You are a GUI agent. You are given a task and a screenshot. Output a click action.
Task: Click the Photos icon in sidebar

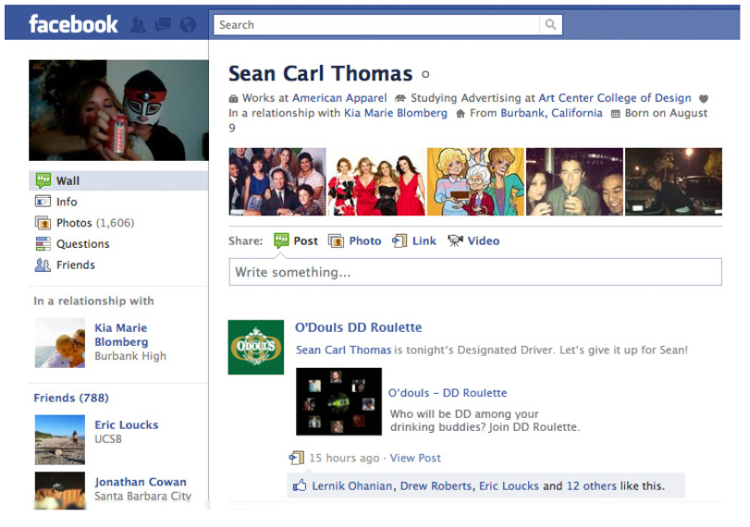click(43, 223)
